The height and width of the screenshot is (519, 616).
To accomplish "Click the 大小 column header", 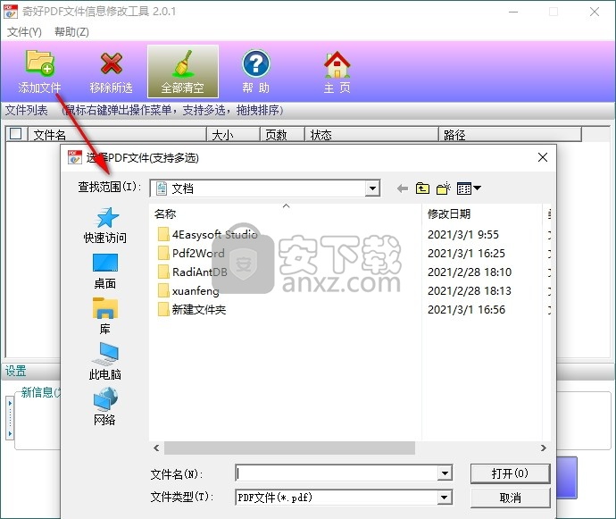I will tap(233, 135).
